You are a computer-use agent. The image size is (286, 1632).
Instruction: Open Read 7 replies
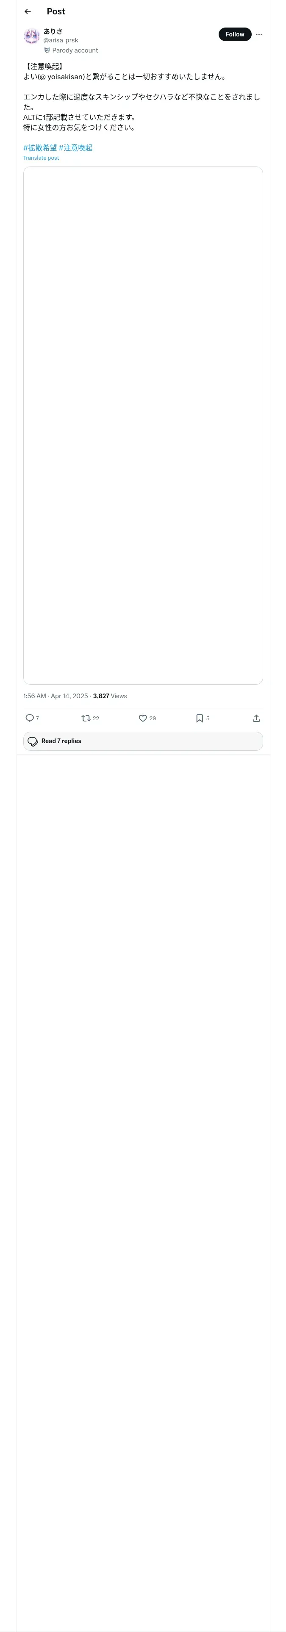(61, 741)
